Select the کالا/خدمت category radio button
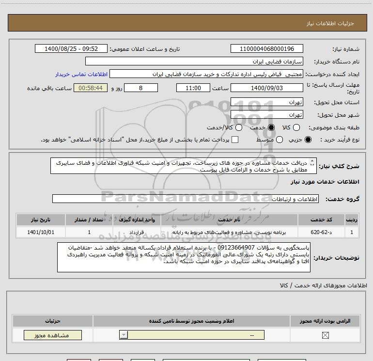 click(x=239, y=127)
